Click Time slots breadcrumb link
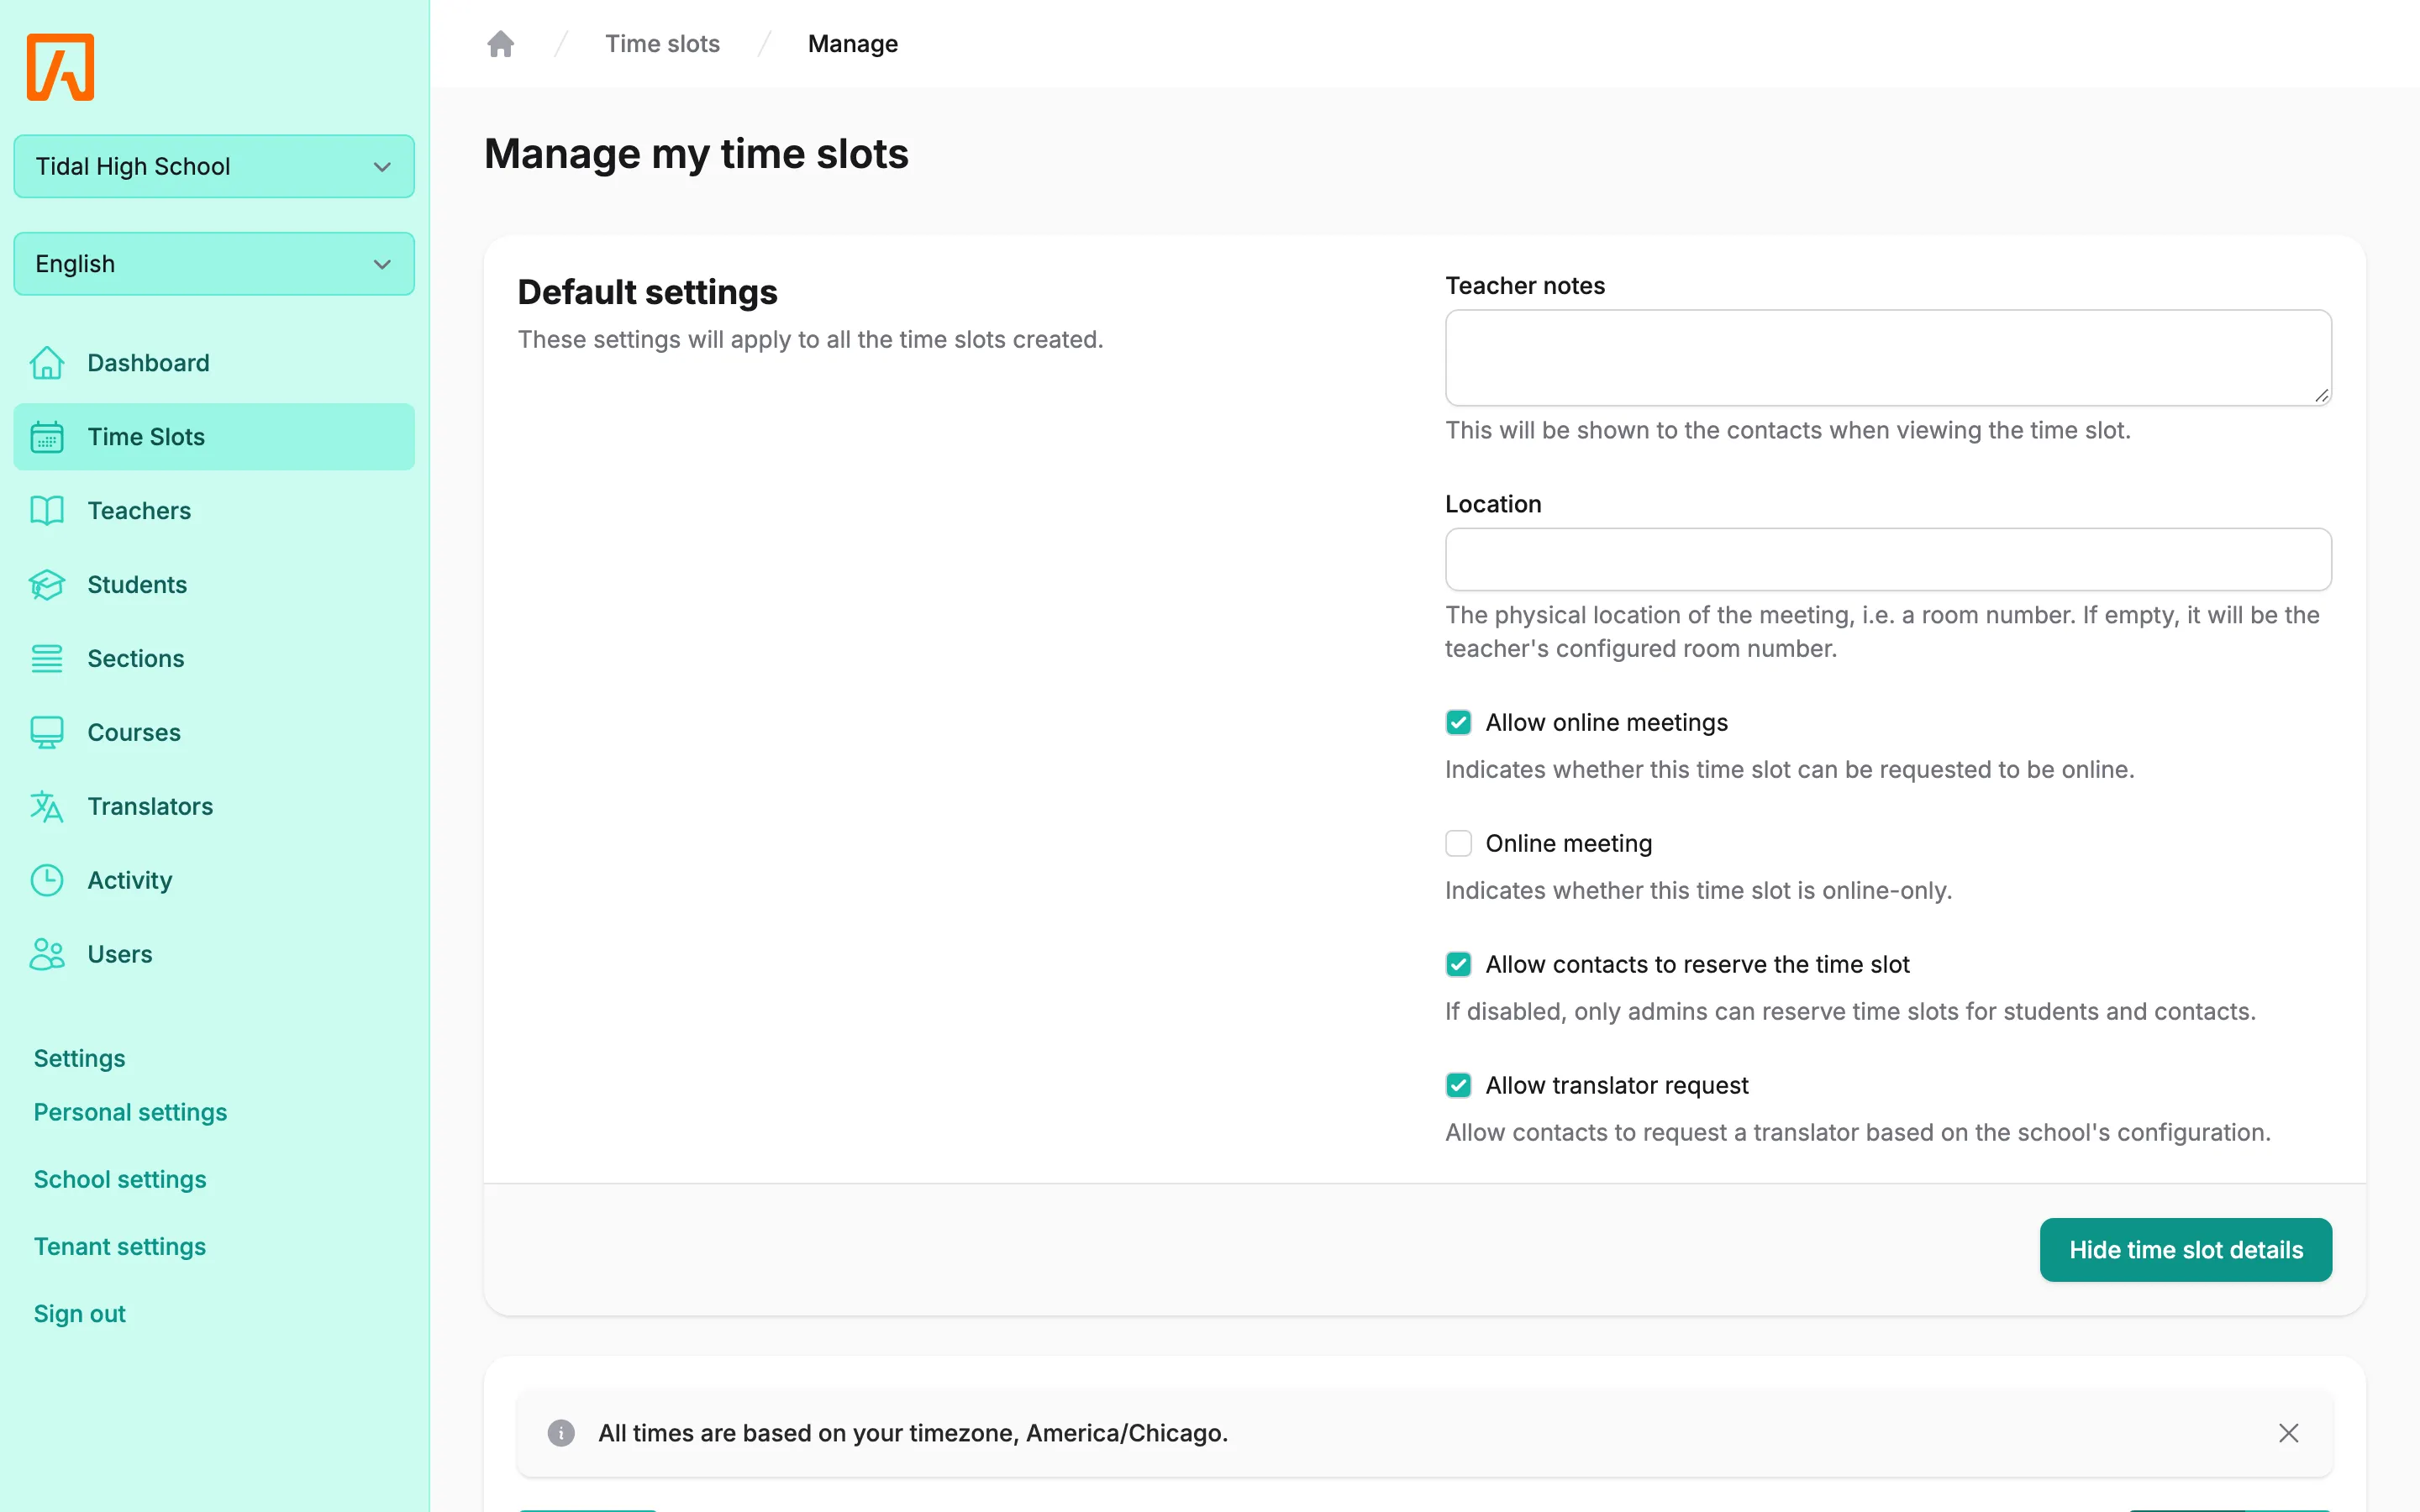Viewport: 2420px width, 1512px height. tap(662, 44)
